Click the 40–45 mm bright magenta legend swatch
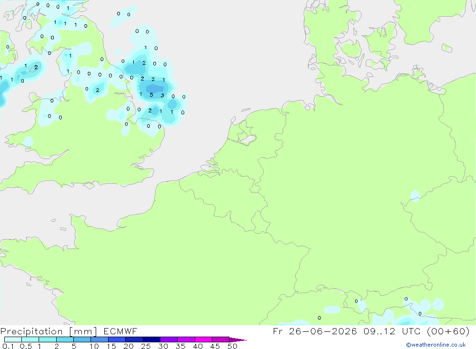The width and height of the screenshot is (476, 349). 203,339
